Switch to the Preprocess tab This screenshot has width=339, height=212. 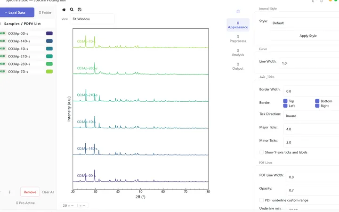[x=238, y=39]
